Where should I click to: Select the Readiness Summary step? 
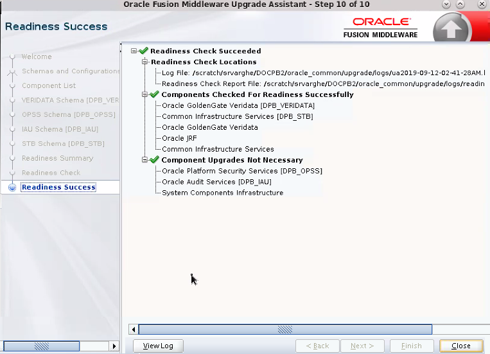(58, 158)
